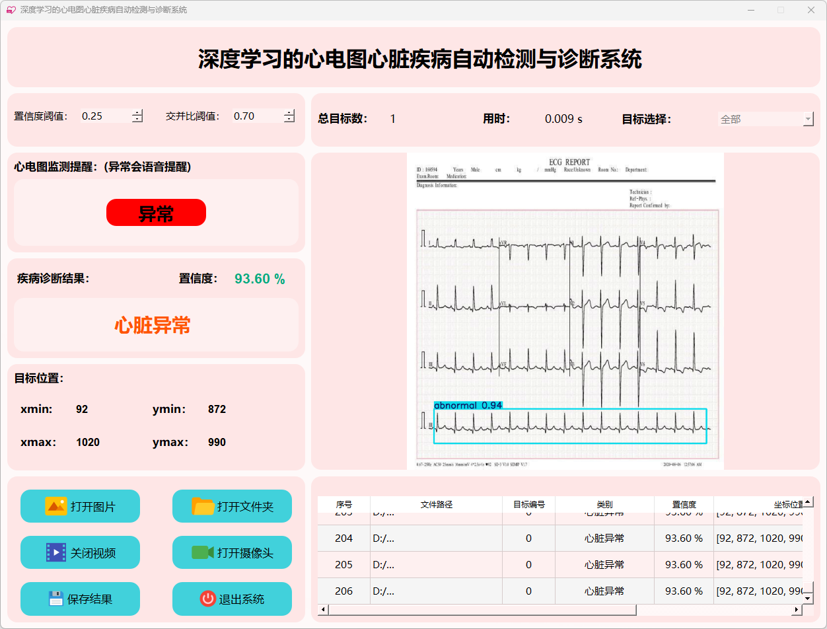827x629 pixels.
Task: Decrease the 交并比阈值 value with down arrow
Action: tap(289, 120)
